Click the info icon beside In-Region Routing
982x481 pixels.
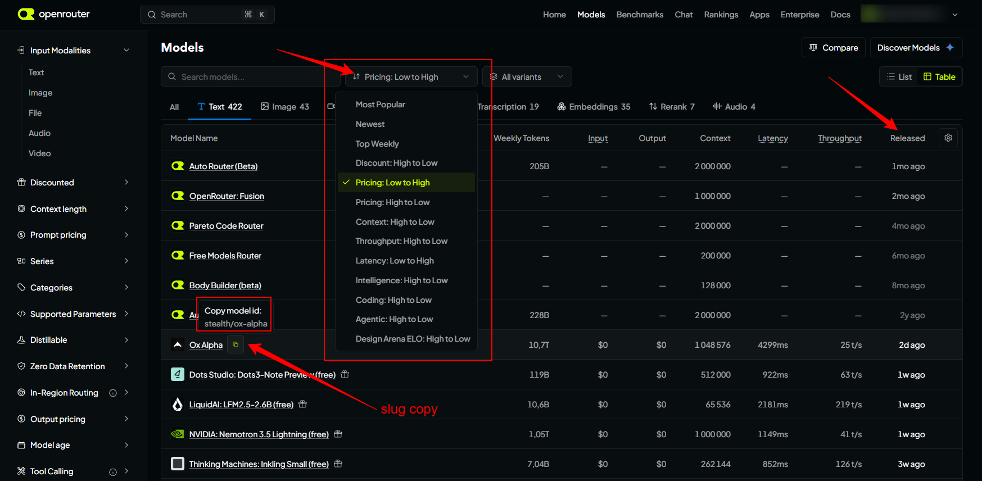click(x=113, y=393)
